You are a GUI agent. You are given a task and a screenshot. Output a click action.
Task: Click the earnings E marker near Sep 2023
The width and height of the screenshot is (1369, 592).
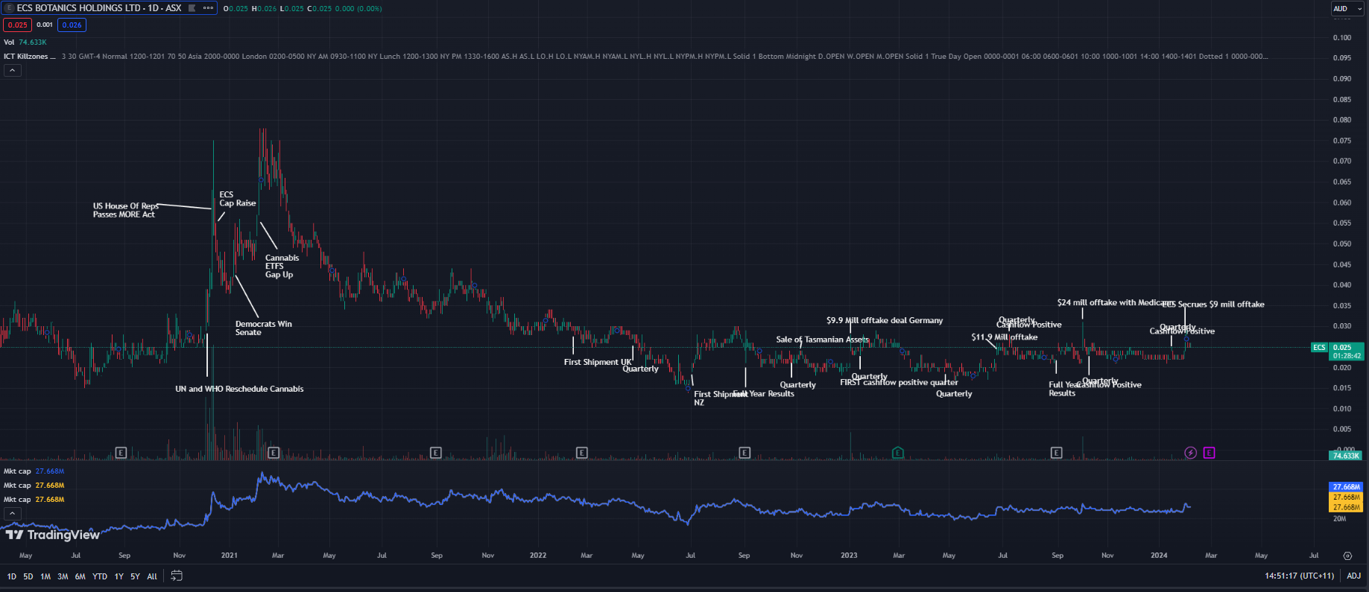point(1056,453)
